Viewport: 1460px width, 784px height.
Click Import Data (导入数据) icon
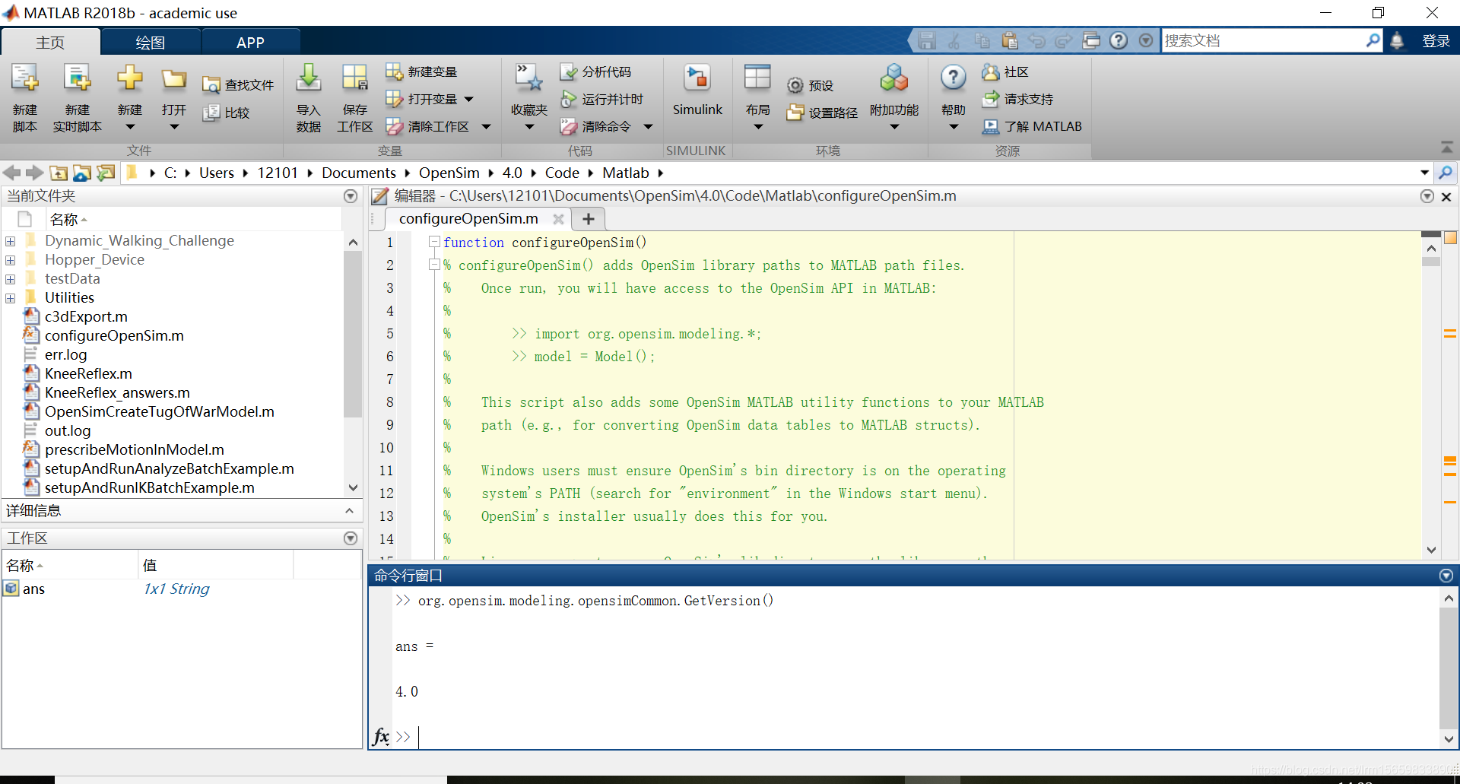tap(309, 78)
